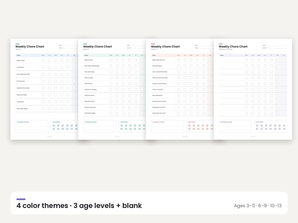This screenshot has width=298, height=223.
Task: Click the 'Ages 3–5 · 6–9 · 10–13' caption text
Action: point(258,206)
